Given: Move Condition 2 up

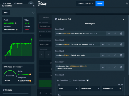Looking at the screenshot, I should pyautogui.click(x=103, y=44).
